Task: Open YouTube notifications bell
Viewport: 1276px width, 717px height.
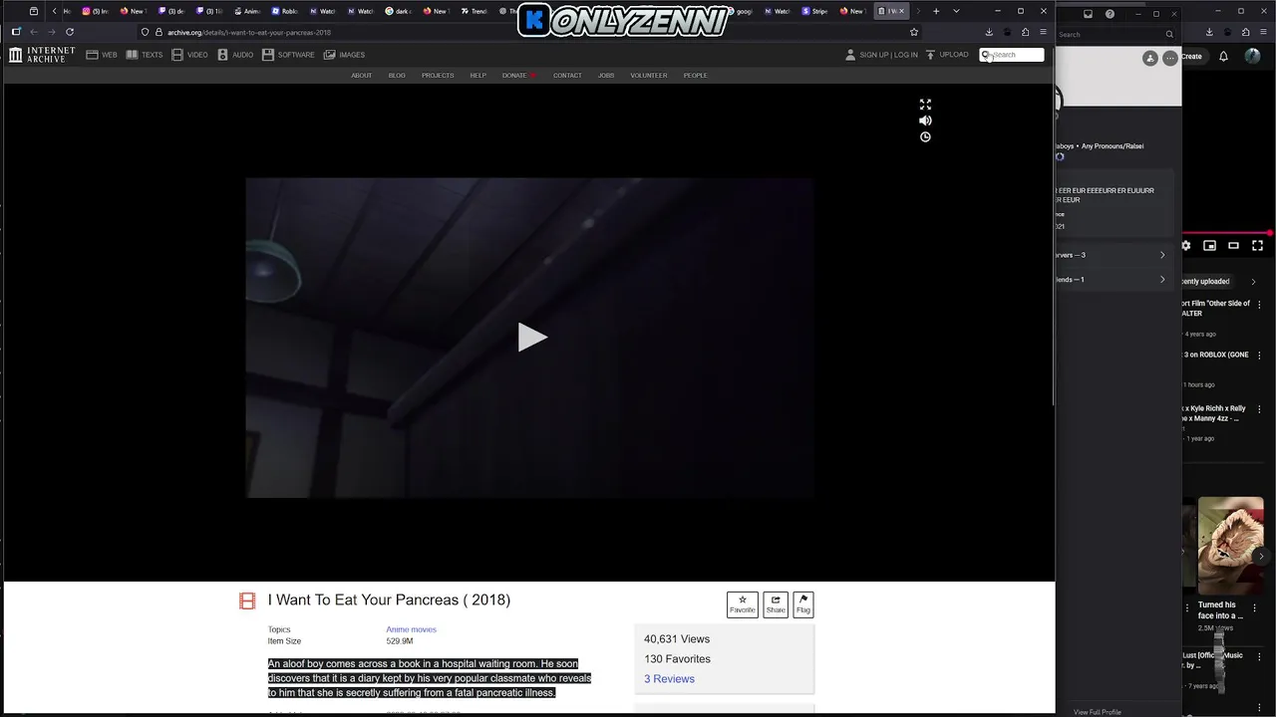Action: pyautogui.click(x=1224, y=57)
